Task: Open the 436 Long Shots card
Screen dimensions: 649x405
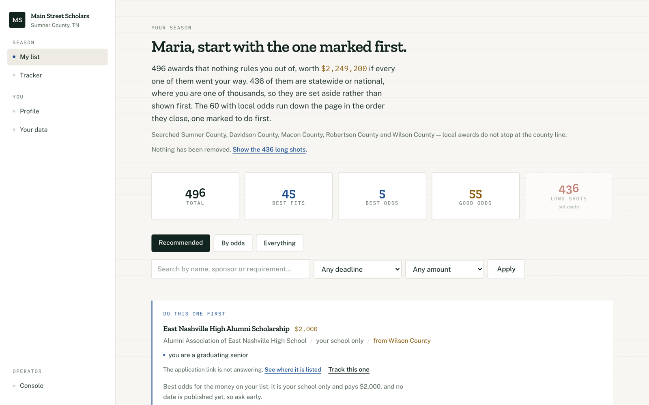Action: point(569,196)
